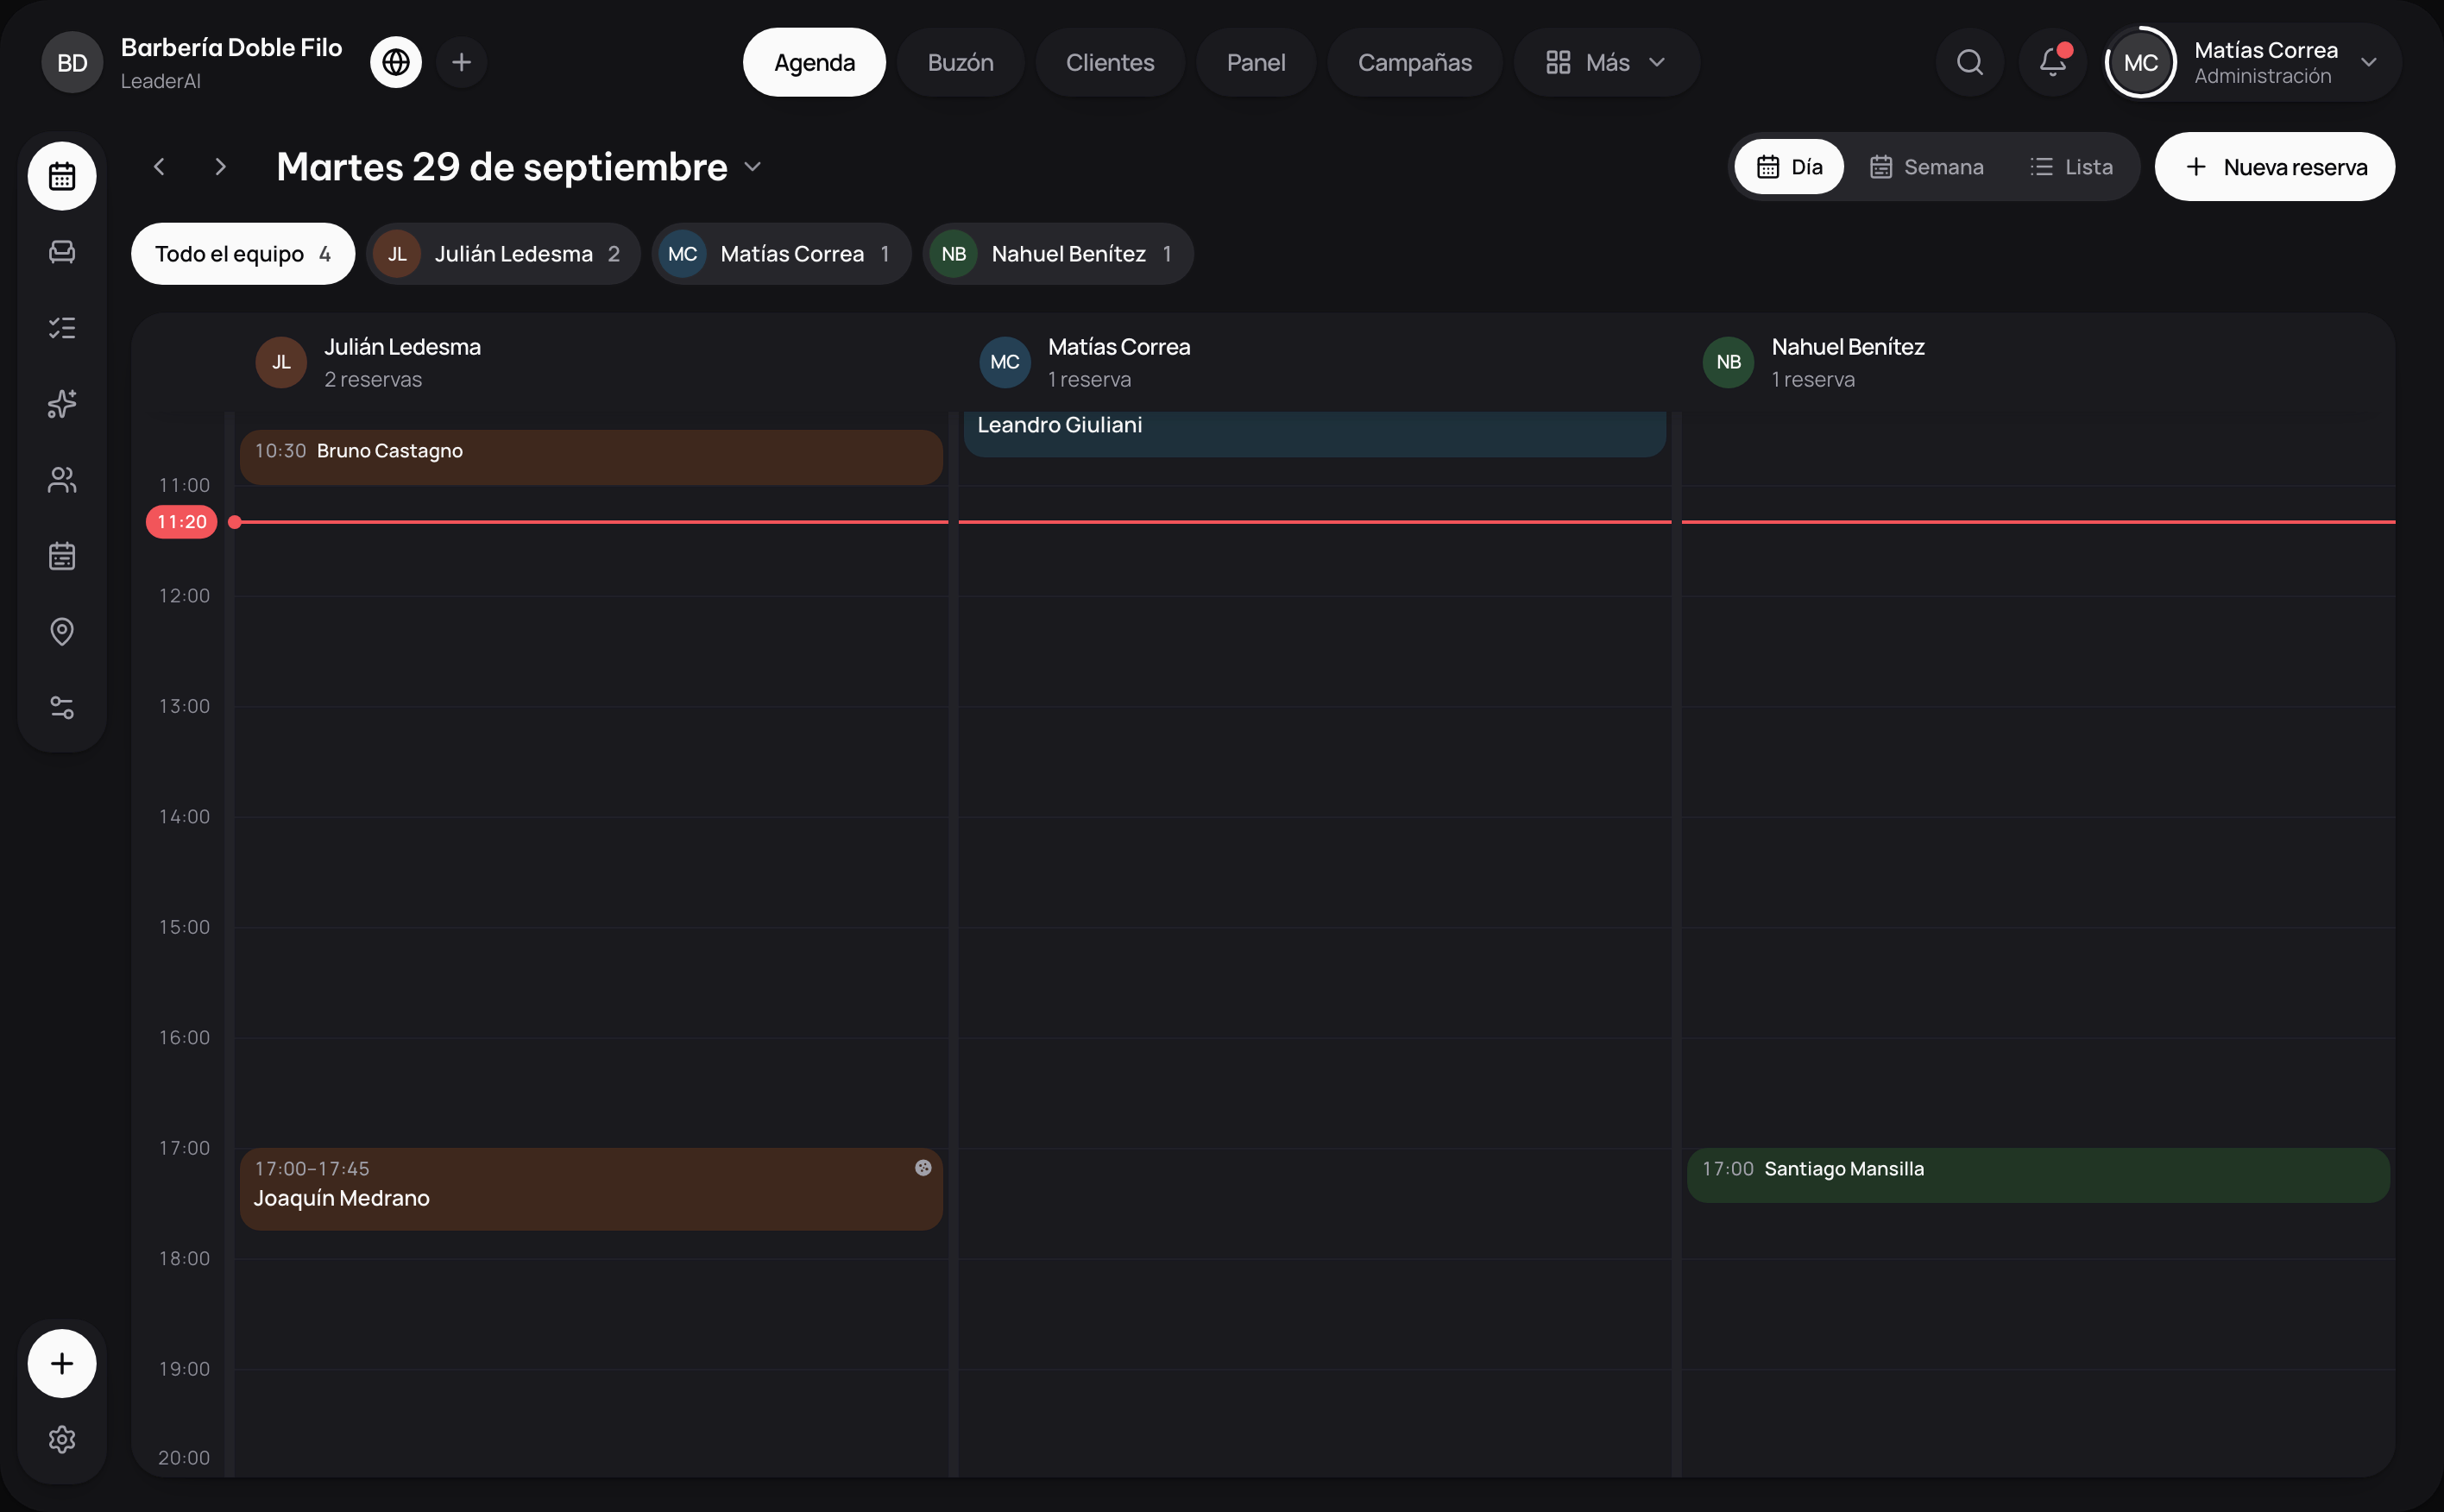Go to next day arrow

coord(220,167)
